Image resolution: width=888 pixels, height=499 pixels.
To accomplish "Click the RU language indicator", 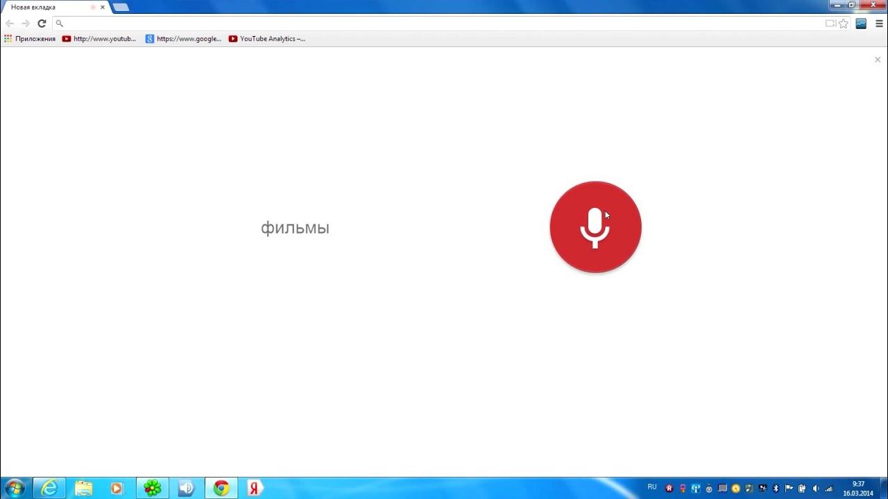I will pos(652,487).
